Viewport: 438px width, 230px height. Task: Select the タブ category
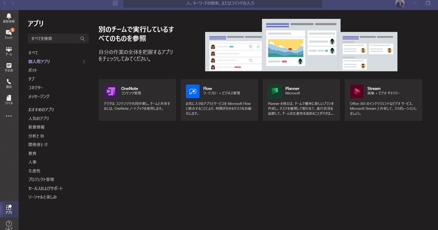[31, 79]
